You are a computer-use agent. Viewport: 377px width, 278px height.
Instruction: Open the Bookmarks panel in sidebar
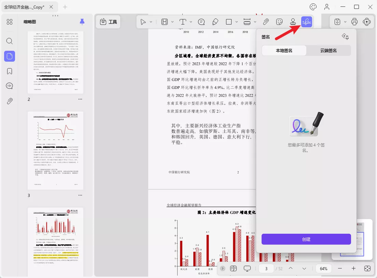[9, 71]
